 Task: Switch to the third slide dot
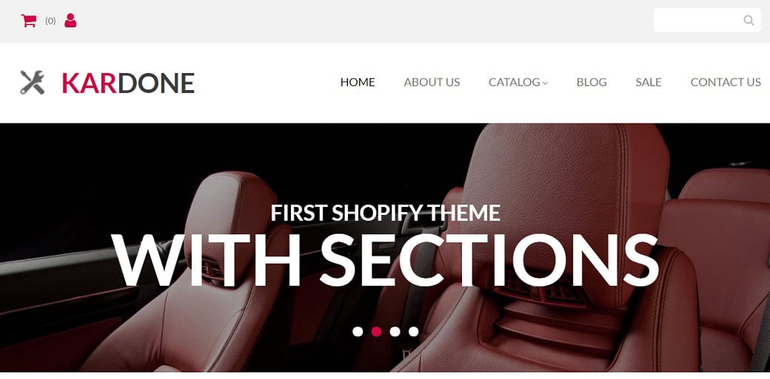coord(395,332)
